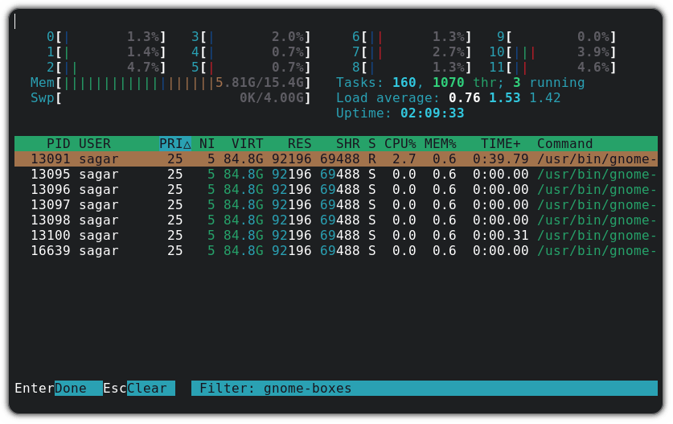Sort by USER column header
This screenshot has height=424, width=673.
click(95, 143)
